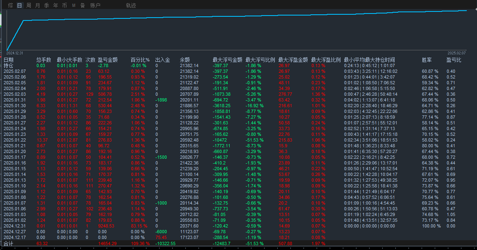The image size is (477, 250).
Task: Select the 日 daily tab
Action: (x=19, y=5)
